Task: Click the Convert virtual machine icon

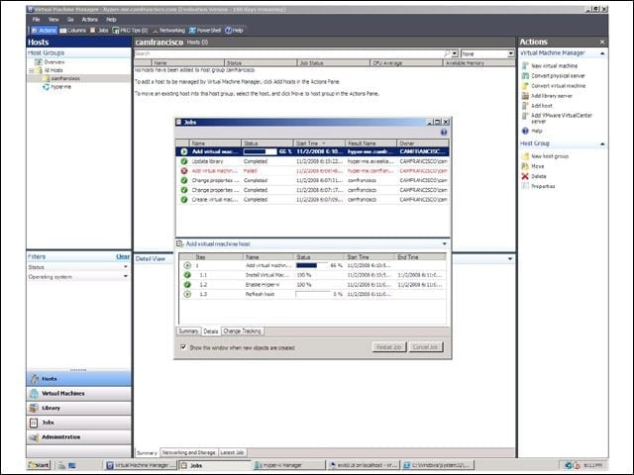Action: click(525, 86)
